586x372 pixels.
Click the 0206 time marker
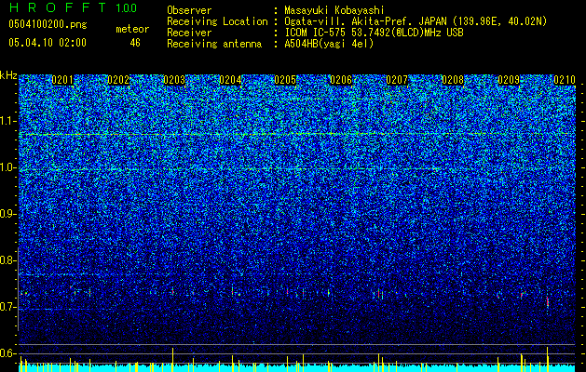pyautogui.click(x=341, y=80)
